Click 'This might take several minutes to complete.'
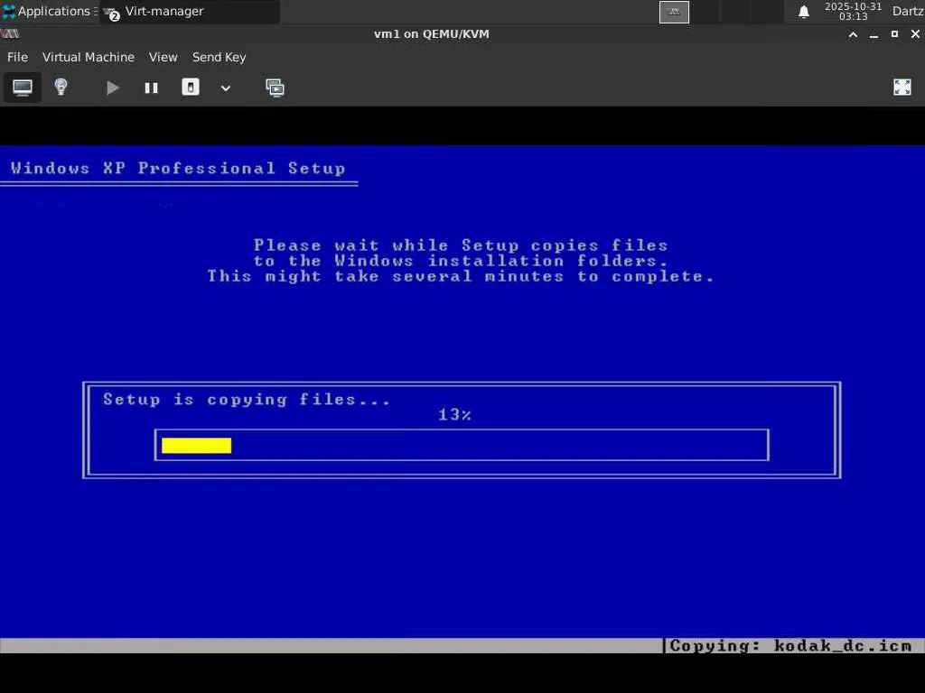This screenshot has width=925, height=693. (x=461, y=276)
